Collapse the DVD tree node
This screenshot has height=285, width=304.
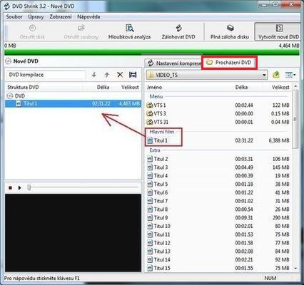(x=10, y=96)
